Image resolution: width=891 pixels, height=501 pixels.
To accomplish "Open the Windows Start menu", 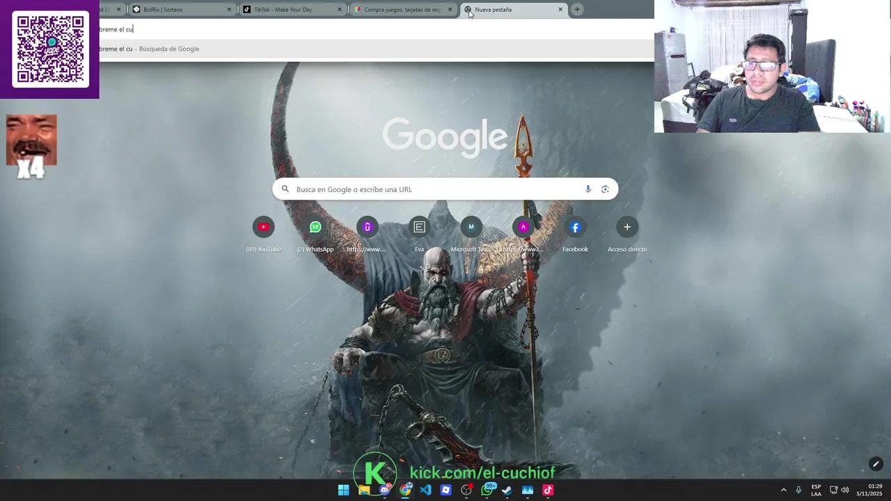I will (343, 490).
